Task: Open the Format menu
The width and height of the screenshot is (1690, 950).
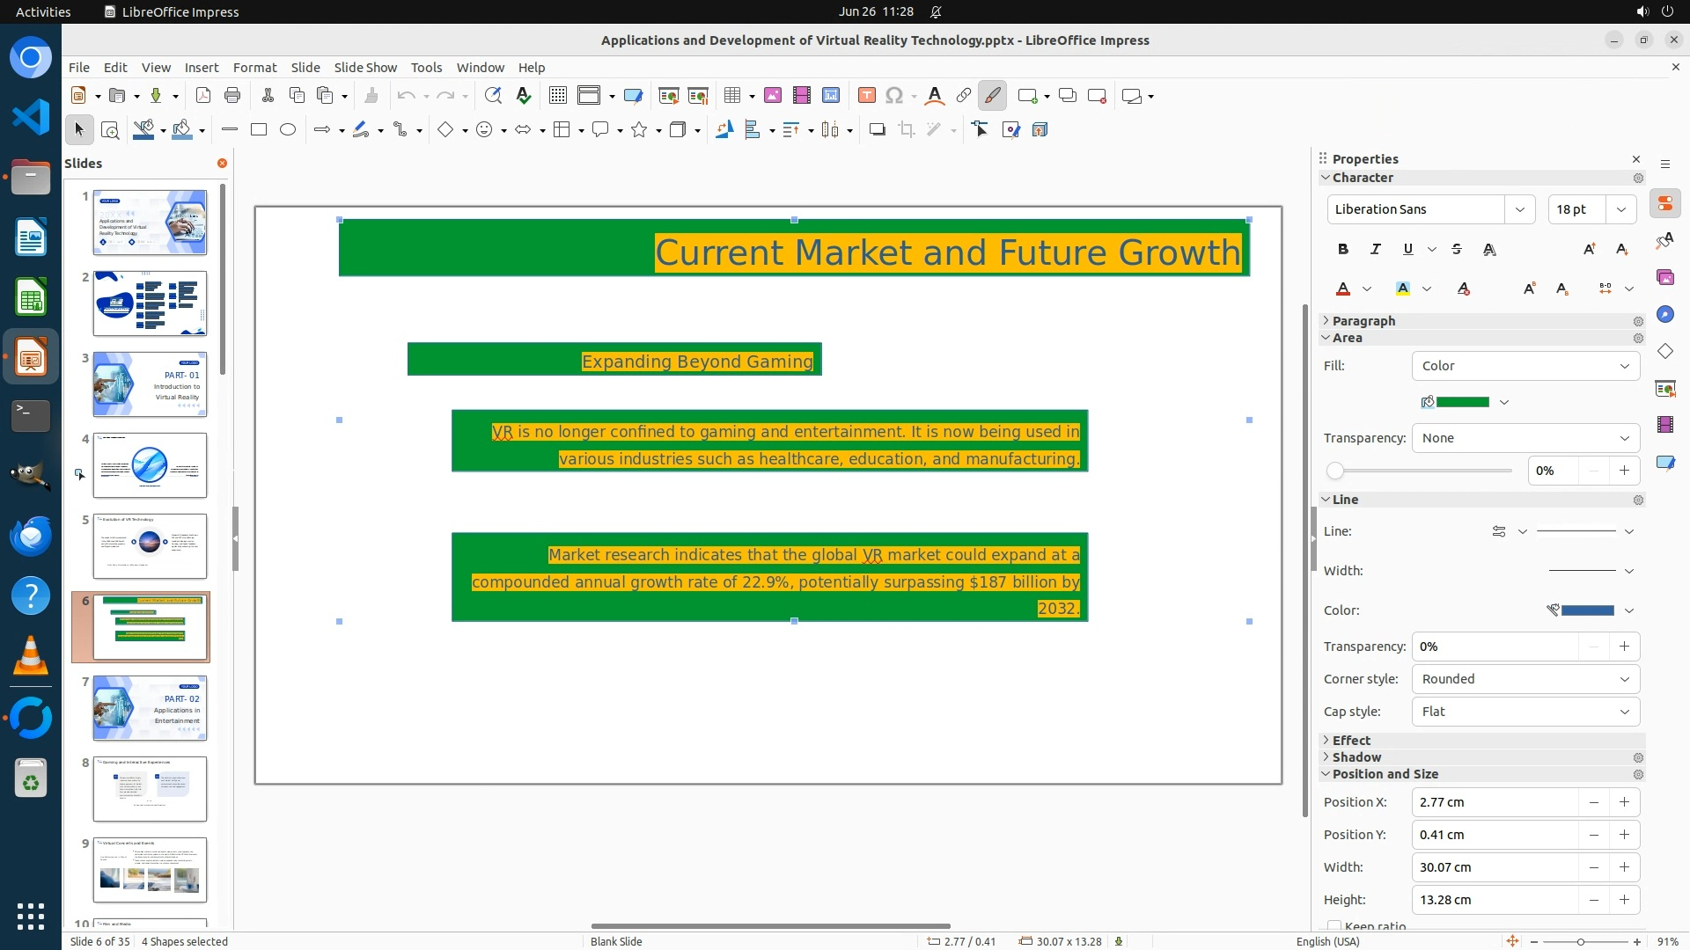Action: pyautogui.click(x=254, y=68)
